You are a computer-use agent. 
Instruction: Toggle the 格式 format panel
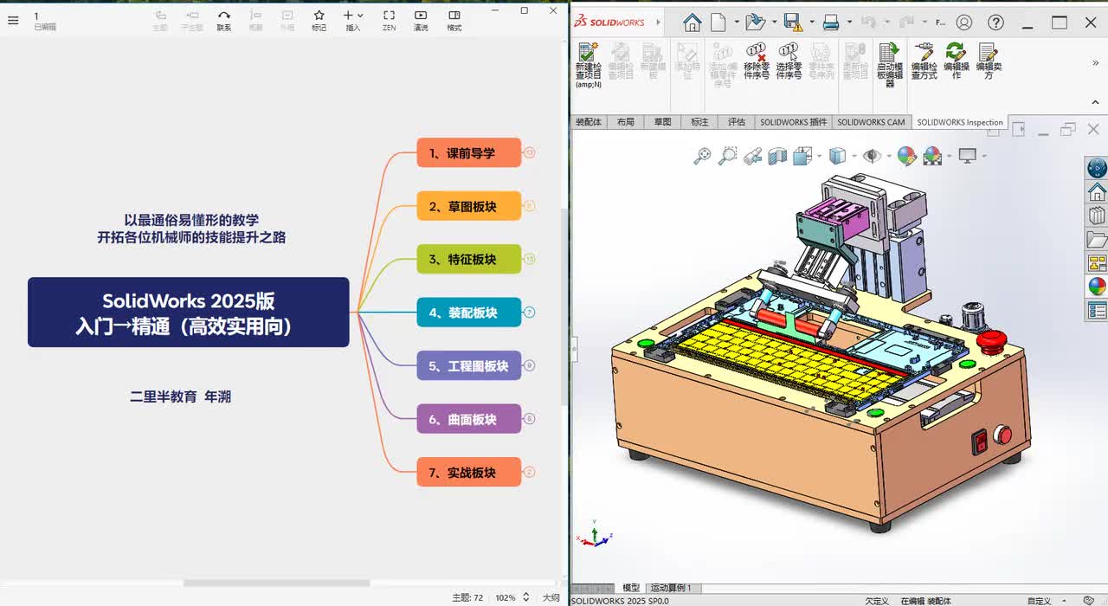[454, 21]
